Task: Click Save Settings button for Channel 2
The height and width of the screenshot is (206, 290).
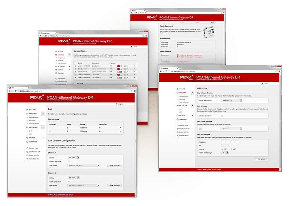Action: (115, 185)
